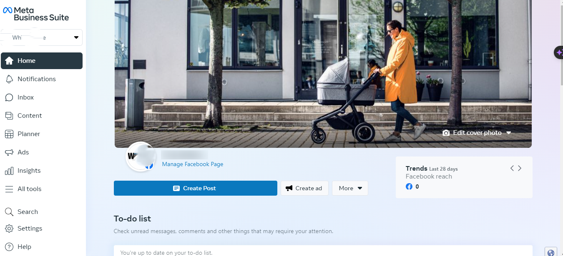
Task: Click the Create ad button
Action: [304, 188]
